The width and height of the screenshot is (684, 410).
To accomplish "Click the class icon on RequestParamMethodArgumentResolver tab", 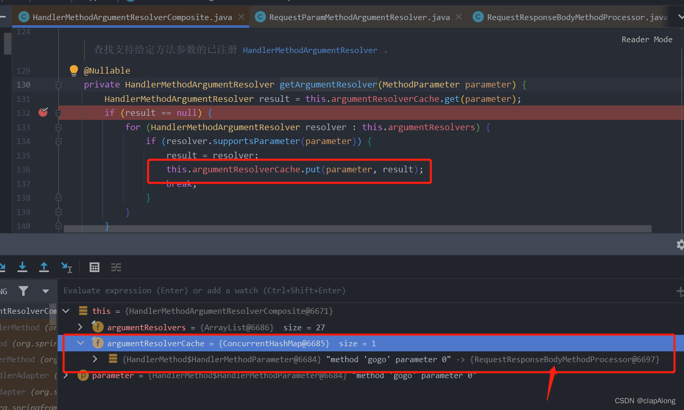I will click(261, 17).
